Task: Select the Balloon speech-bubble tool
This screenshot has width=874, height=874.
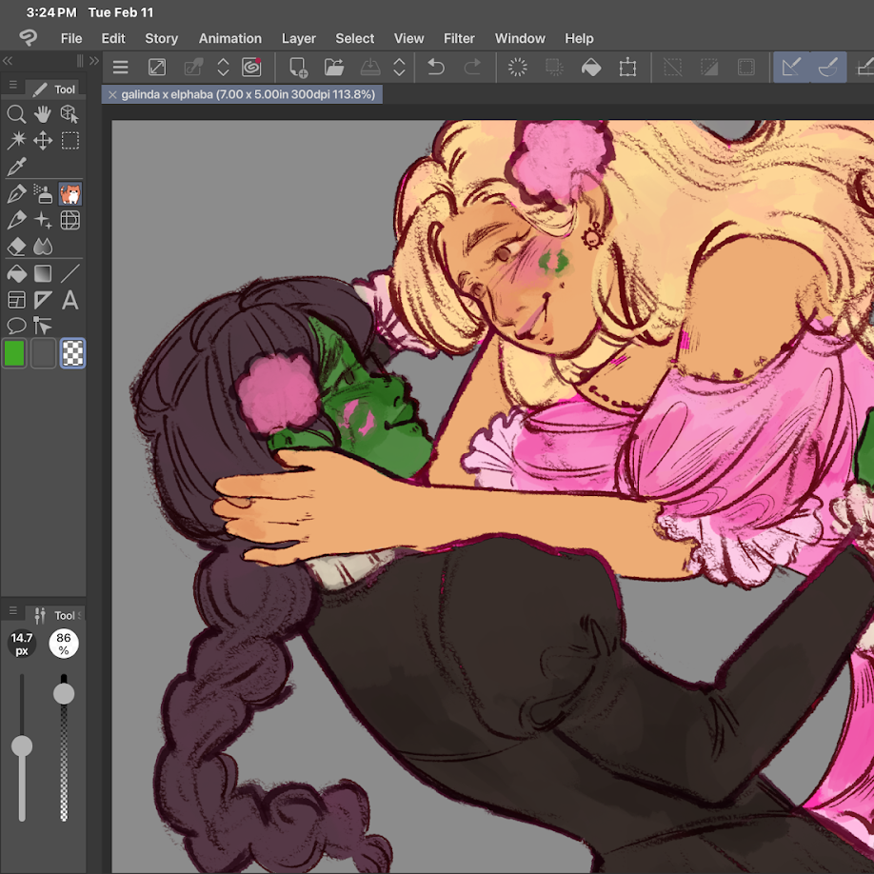Action: pyautogui.click(x=16, y=326)
